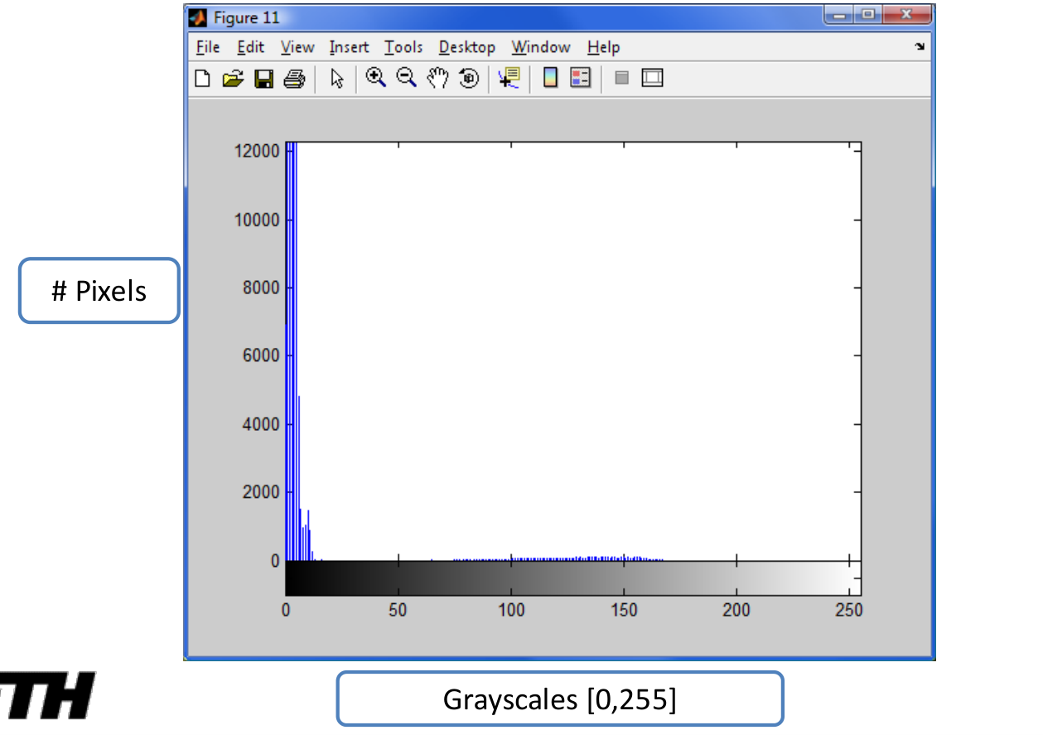This screenshot has height=735, width=1043.
Task: Click the grayscale gradient bar below the histogram
Action: tap(572, 578)
